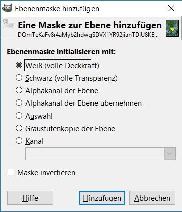Open the channel dropdown arrow below Kanal
Viewport: 182px width, 212px height.
(170, 154)
